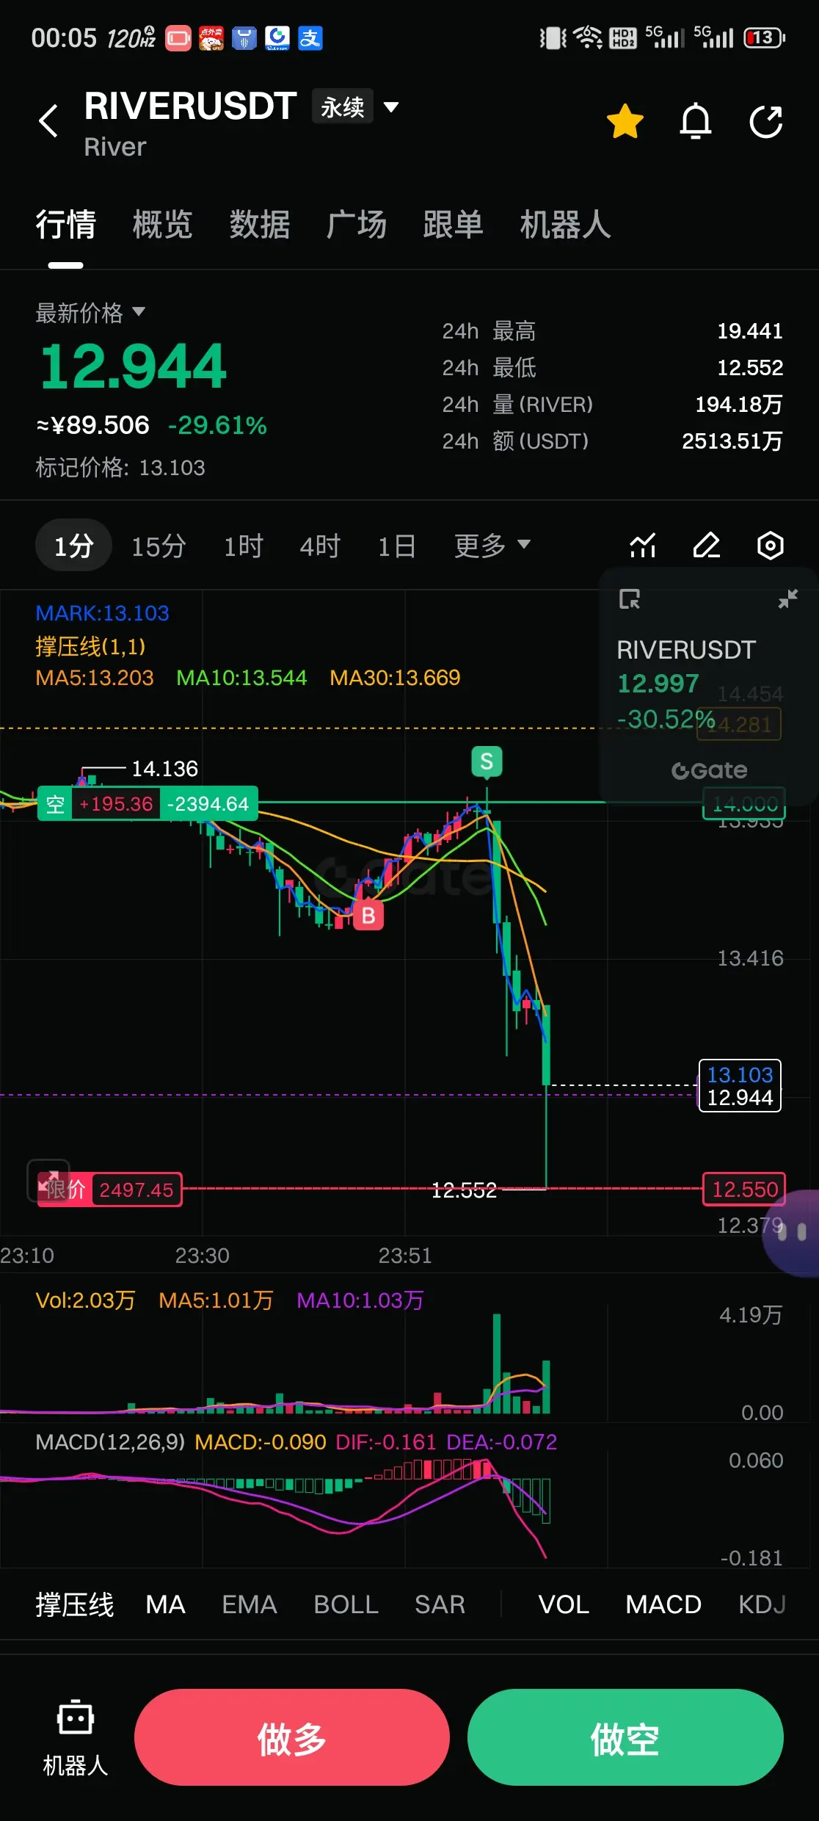Switch to 行情 tab
The image size is (819, 1821).
(x=66, y=225)
